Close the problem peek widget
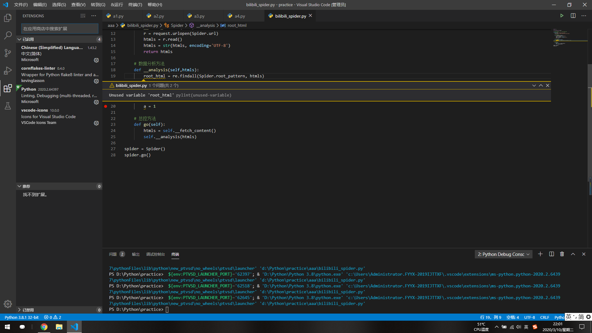Screen dimensions: 592x333 [x=548, y=85]
